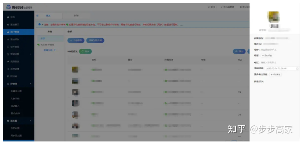Click the 添加备注 button

click(276, 74)
